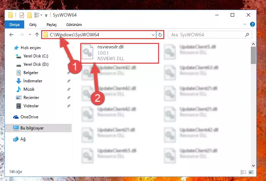The width and height of the screenshot is (266, 181).
Task: Expand the ribbon with the chevron
Action: click(x=245, y=24)
